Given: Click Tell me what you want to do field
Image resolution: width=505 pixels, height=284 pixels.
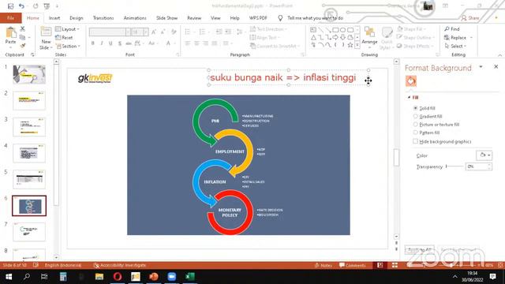Looking at the screenshot, I should pos(315,18).
